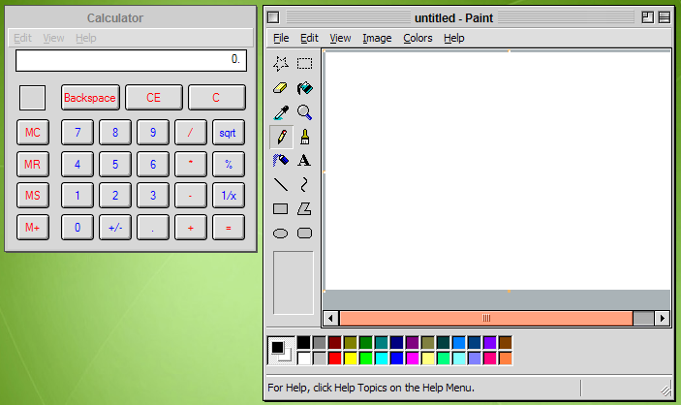The image size is (681, 405).
Task: Click the Calculator title bar text
Action: coord(115,18)
